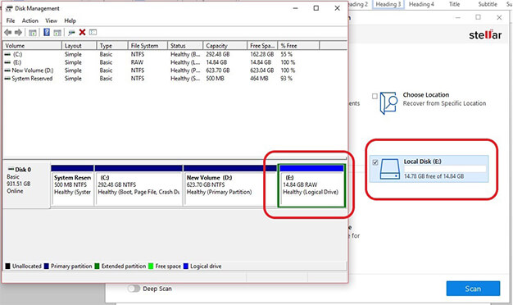Apply the Heading 4 style in Word

click(421, 4)
